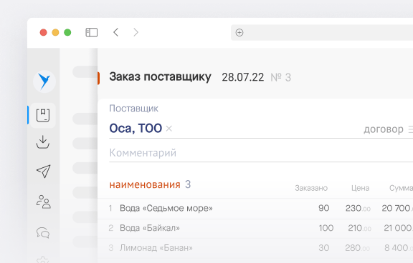Open row Вода «Байкал»
The height and width of the screenshot is (263, 413).
tap(255, 228)
